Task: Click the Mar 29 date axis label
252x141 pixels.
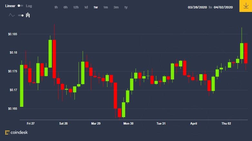Action: (96, 124)
